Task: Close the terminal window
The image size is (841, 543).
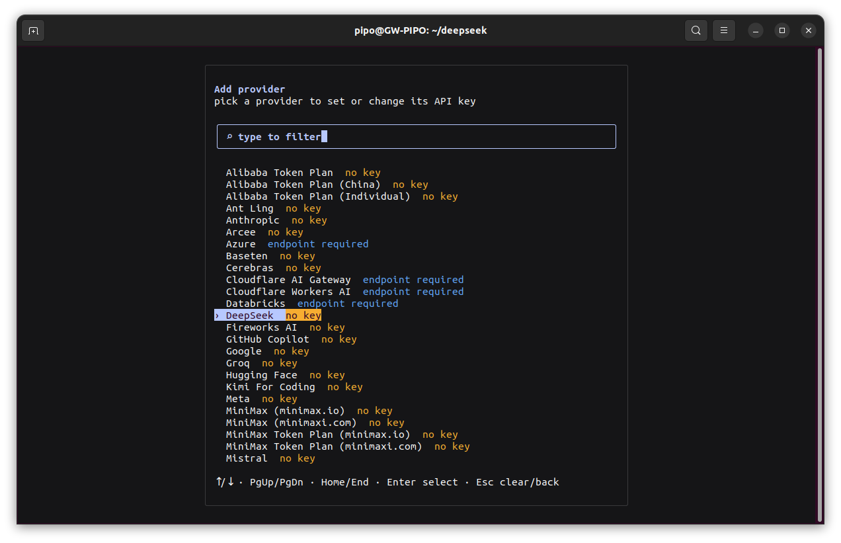Action: [808, 30]
